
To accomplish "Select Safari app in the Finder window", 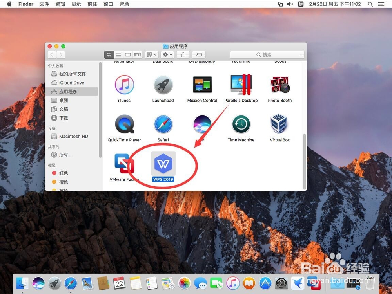I will pyautogui.click(x=163, y=124).
